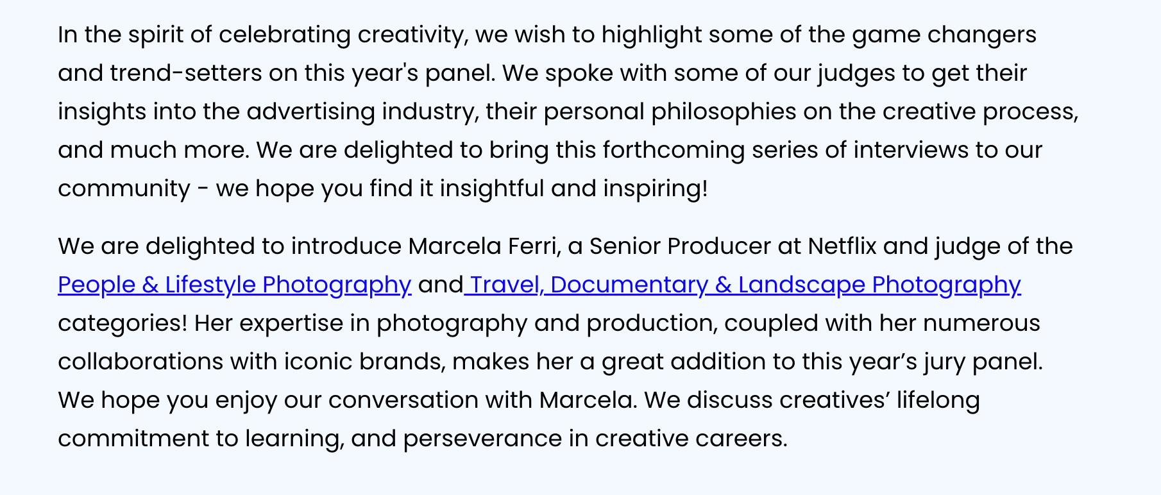Click the phrase "personal philosophies"
This screenshot has height=495, width=1161.
tap(670, 112)
